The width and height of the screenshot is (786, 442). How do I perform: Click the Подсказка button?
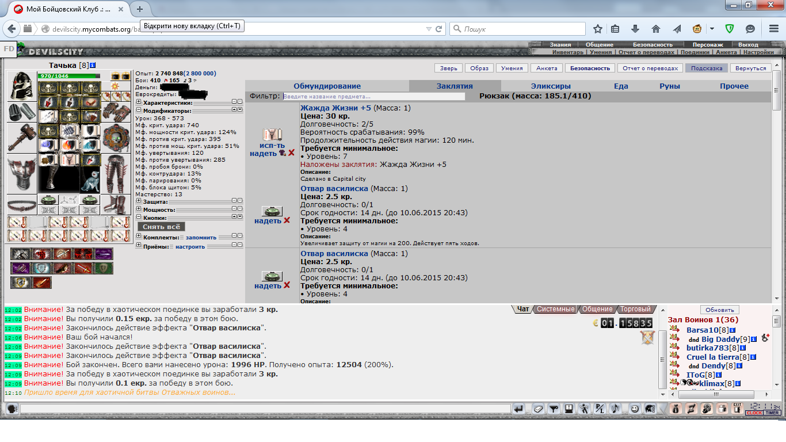706,68
